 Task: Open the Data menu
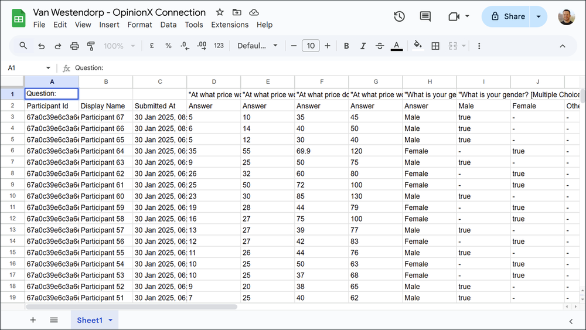click(x=168, y=25)
